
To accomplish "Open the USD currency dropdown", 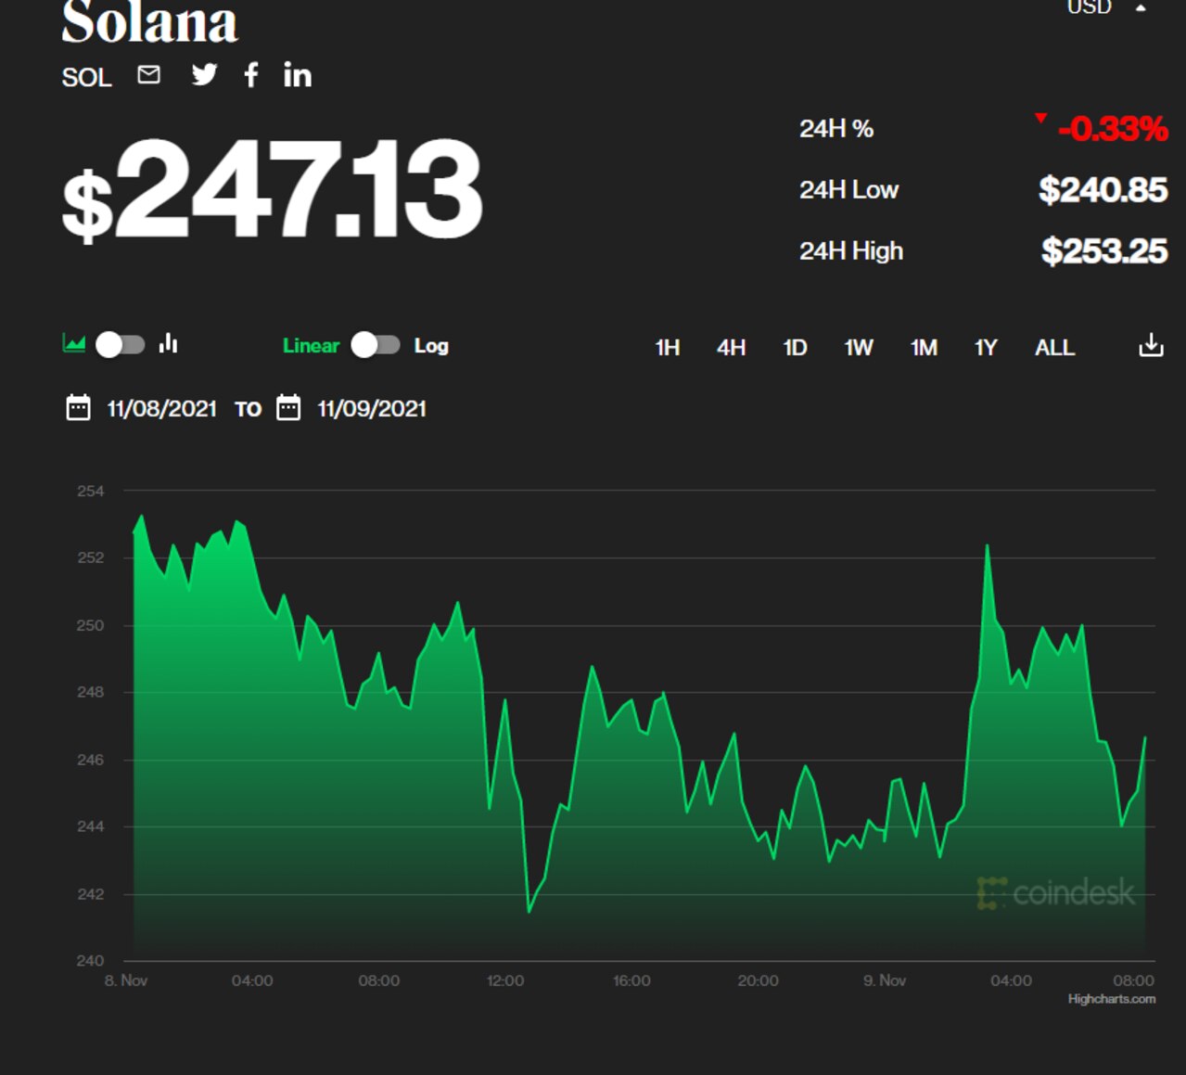I will point(1107,7).
